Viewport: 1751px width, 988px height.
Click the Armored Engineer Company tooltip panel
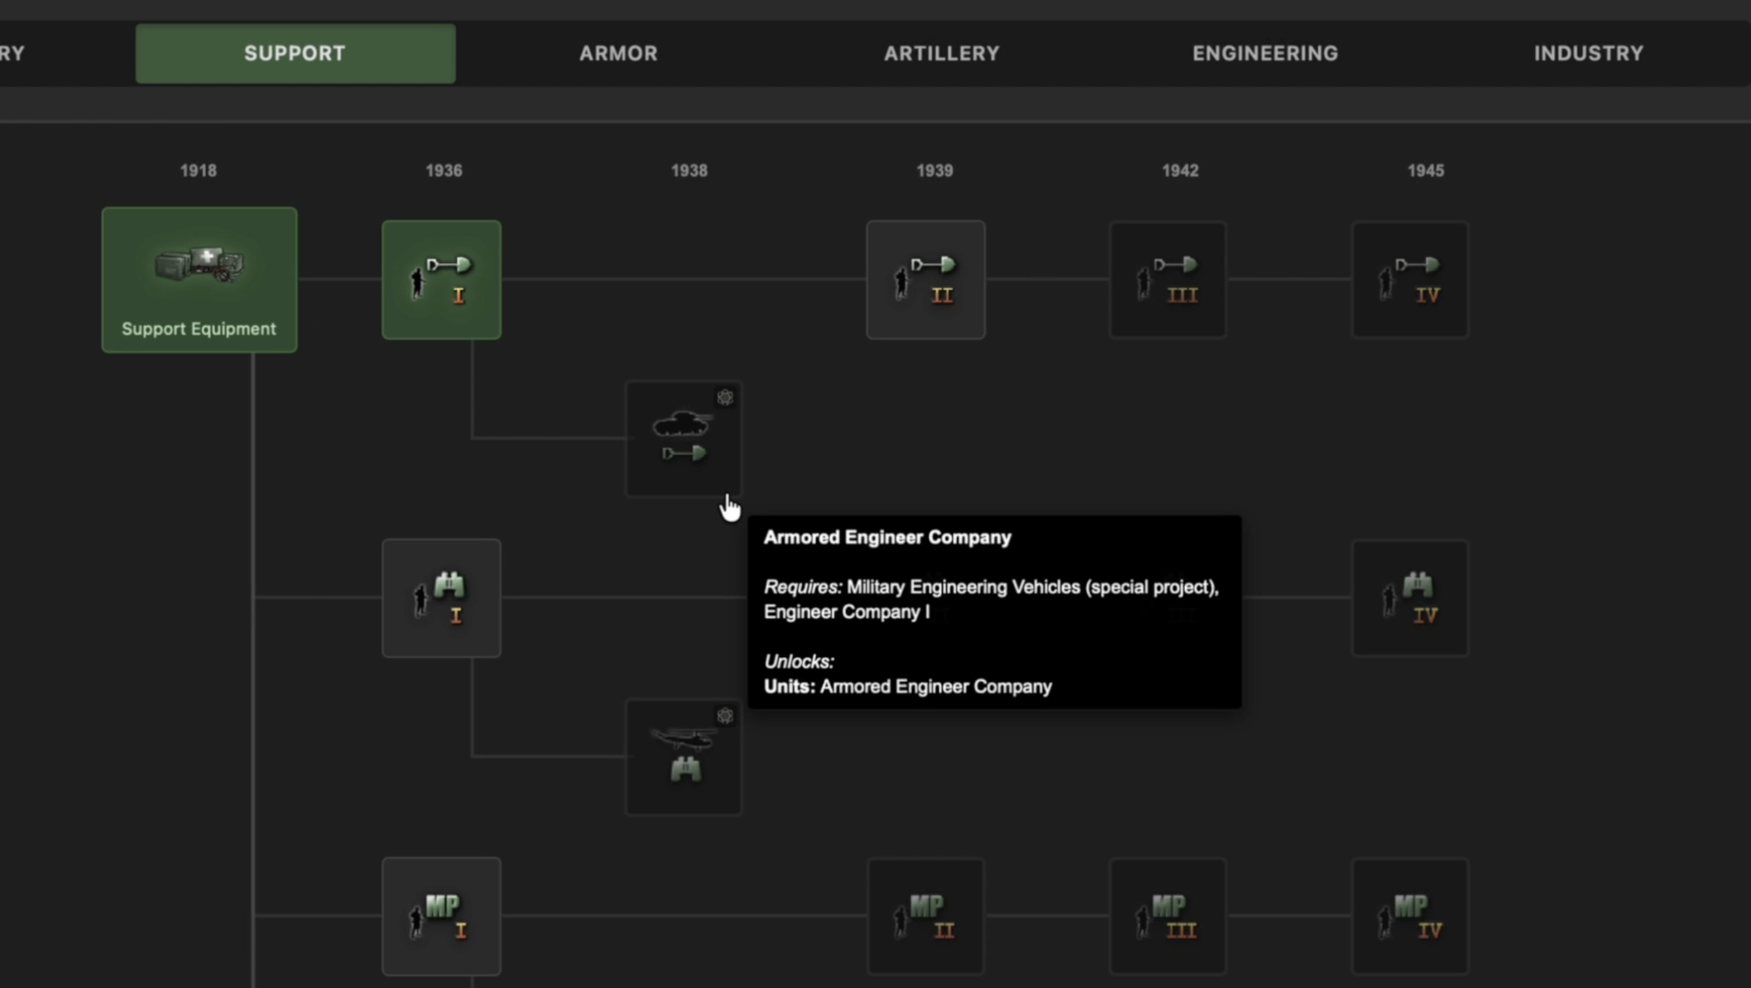click(995, 612)
